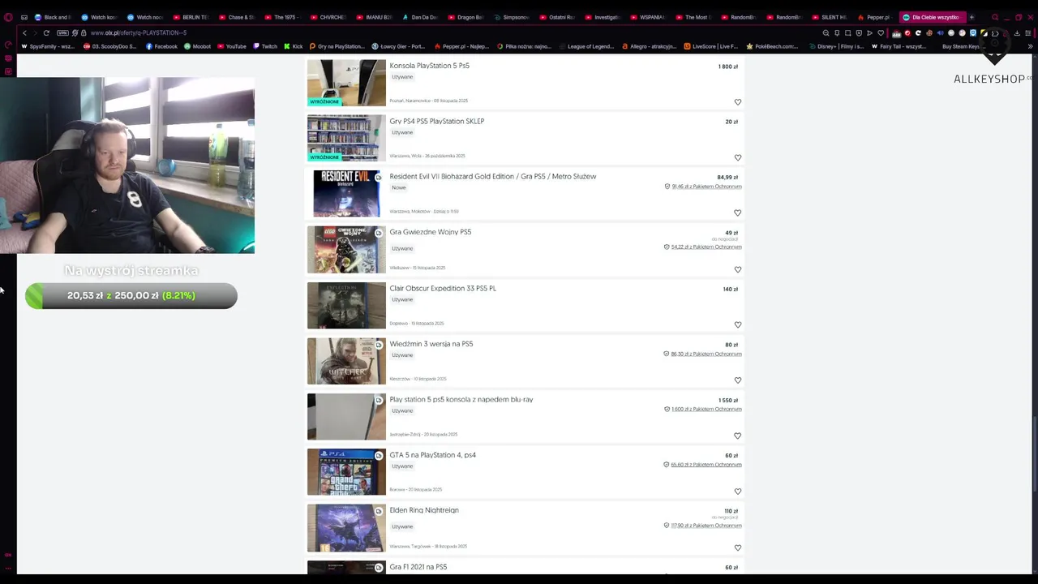
Task: Select the Dia Ciebie wszystko active tab
Action: (x=933, y=17)
